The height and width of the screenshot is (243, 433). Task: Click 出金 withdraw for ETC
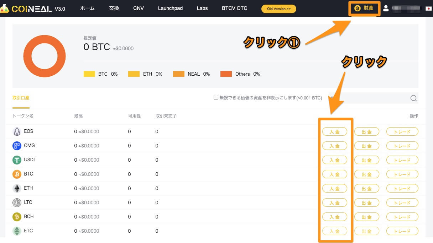[x=367, y=231]
